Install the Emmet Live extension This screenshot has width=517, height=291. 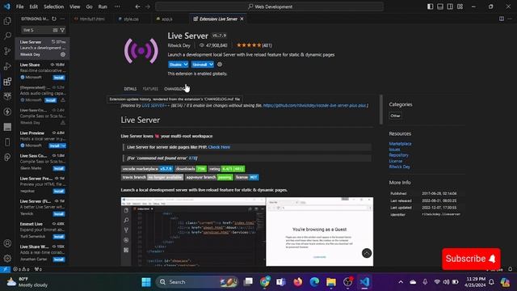[x=59, y=237]
